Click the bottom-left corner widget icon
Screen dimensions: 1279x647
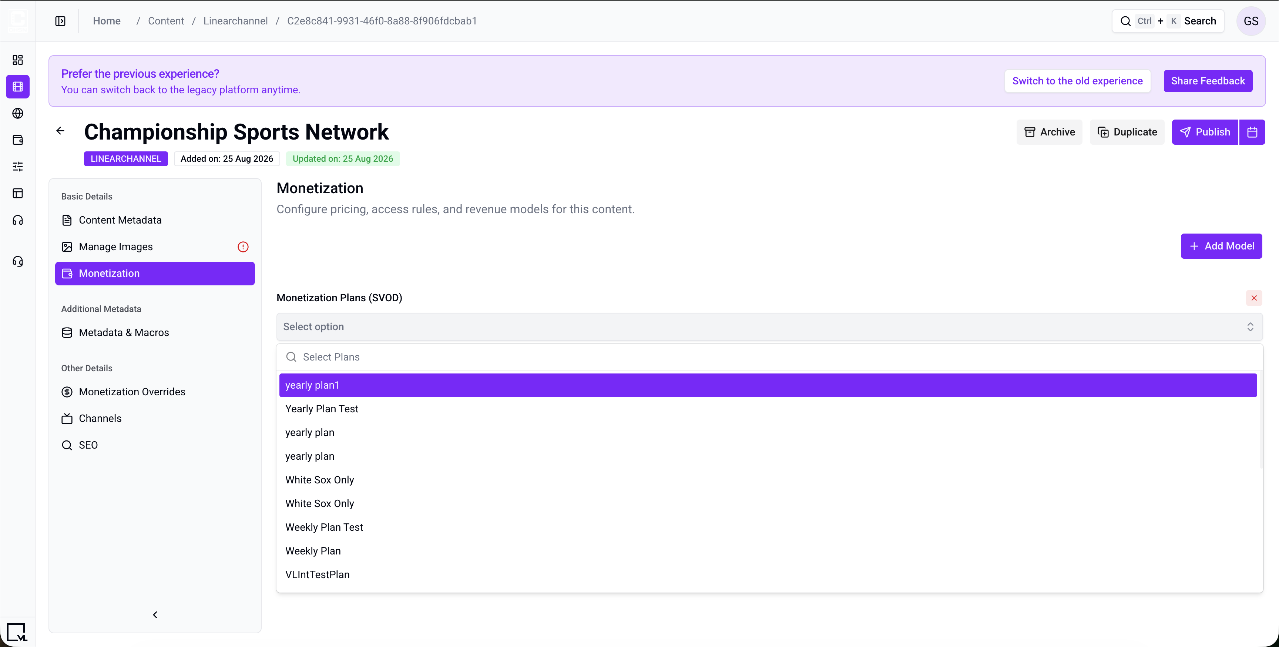coord(16,633)
